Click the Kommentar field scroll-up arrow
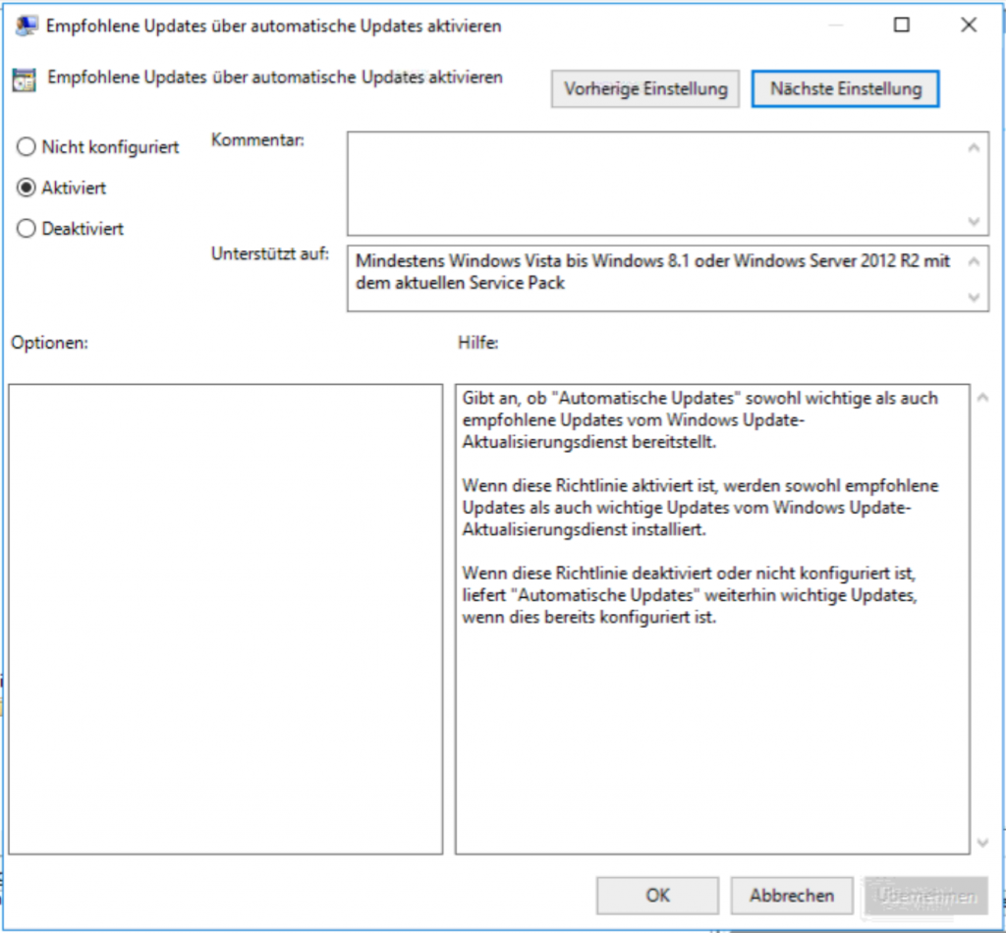1006x933 pixels. (974, 148)
